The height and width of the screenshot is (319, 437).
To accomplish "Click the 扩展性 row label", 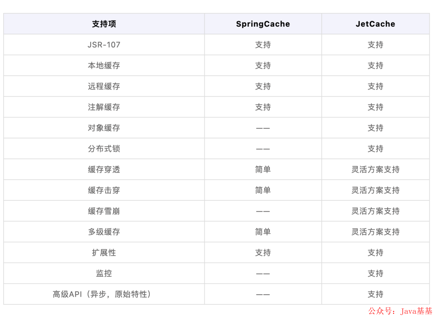I will pyautogui.click(x=104, y=253).
